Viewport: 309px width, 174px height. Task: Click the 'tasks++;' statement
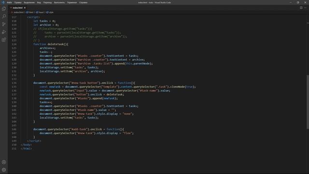tap(46, 102)
